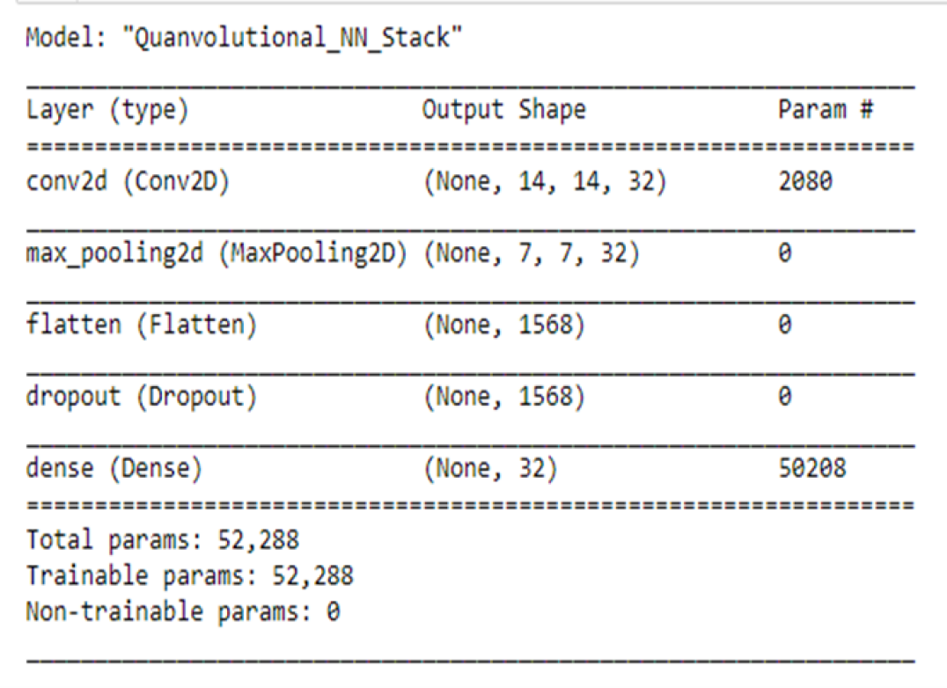Click the dropout layer's (None, 1568) shape
The height and width of the screenshot is (688, 947).
504,397
